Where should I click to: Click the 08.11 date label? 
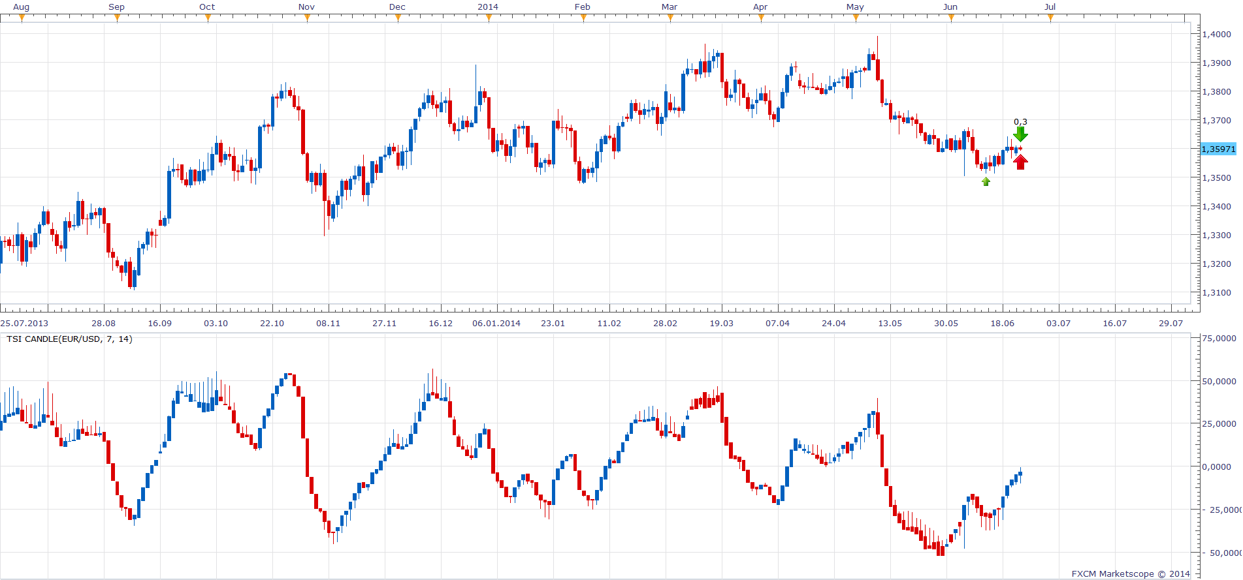[328, 323]
